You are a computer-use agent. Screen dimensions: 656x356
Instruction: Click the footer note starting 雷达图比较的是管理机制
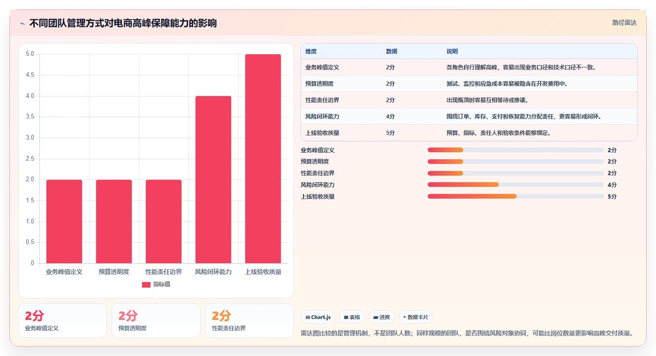467,334
